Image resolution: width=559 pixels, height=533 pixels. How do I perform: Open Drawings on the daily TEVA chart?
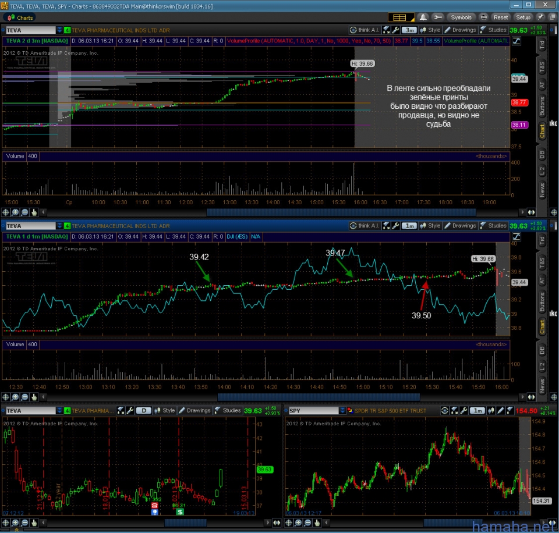coord(194,410)
